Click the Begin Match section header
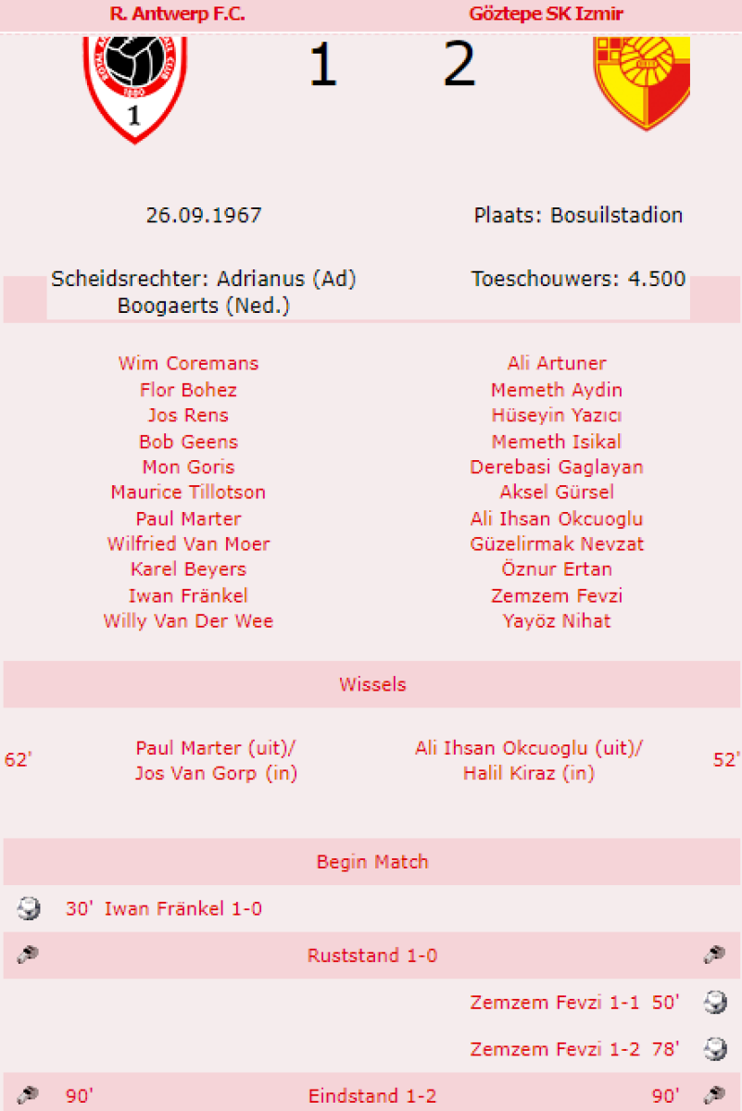 [x=372, y=862]
